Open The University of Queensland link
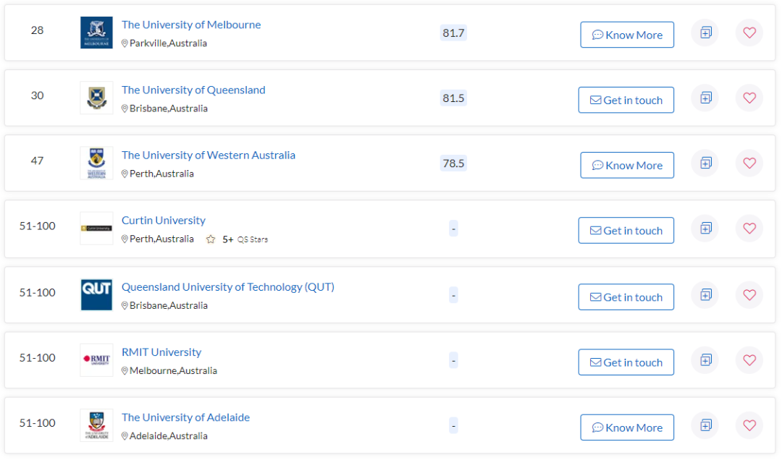 pyautogui.click(x=193, y=90)
